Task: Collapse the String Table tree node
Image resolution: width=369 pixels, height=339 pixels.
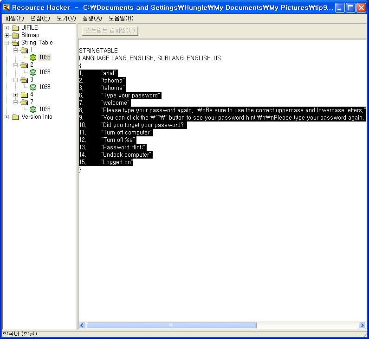Action: (x=7, y=43)
